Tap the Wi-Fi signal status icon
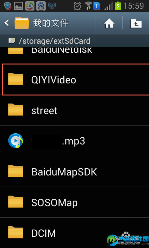The image size is (149, 248). pyautogui.click(x=88, y=6)
